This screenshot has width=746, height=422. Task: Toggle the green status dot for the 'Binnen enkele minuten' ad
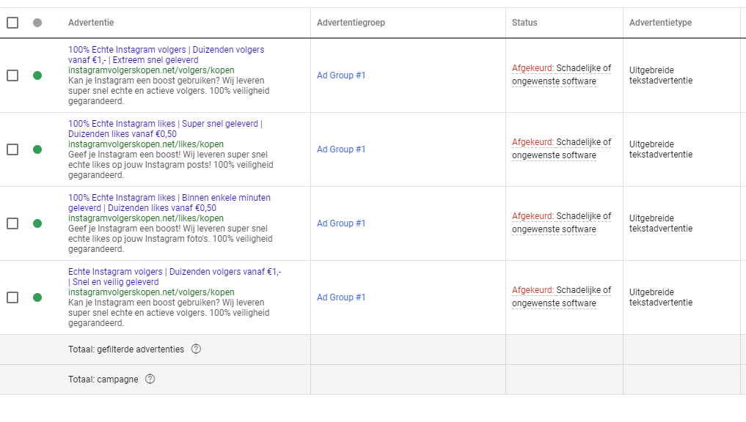pos(37,223)
